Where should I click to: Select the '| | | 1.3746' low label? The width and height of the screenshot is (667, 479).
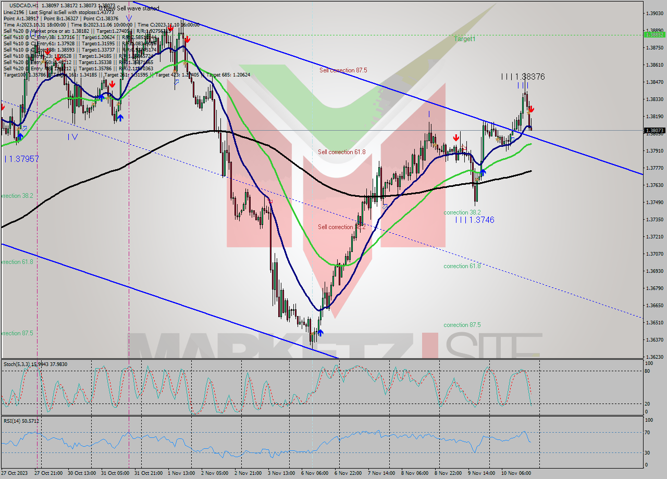pyautogui.click(x=474, y=220)
